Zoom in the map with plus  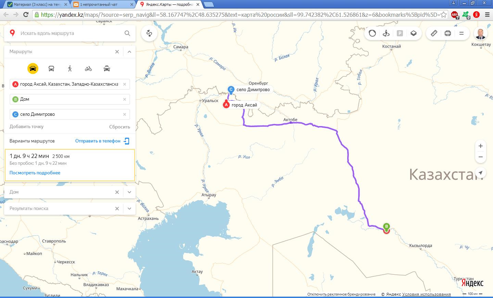481,146
